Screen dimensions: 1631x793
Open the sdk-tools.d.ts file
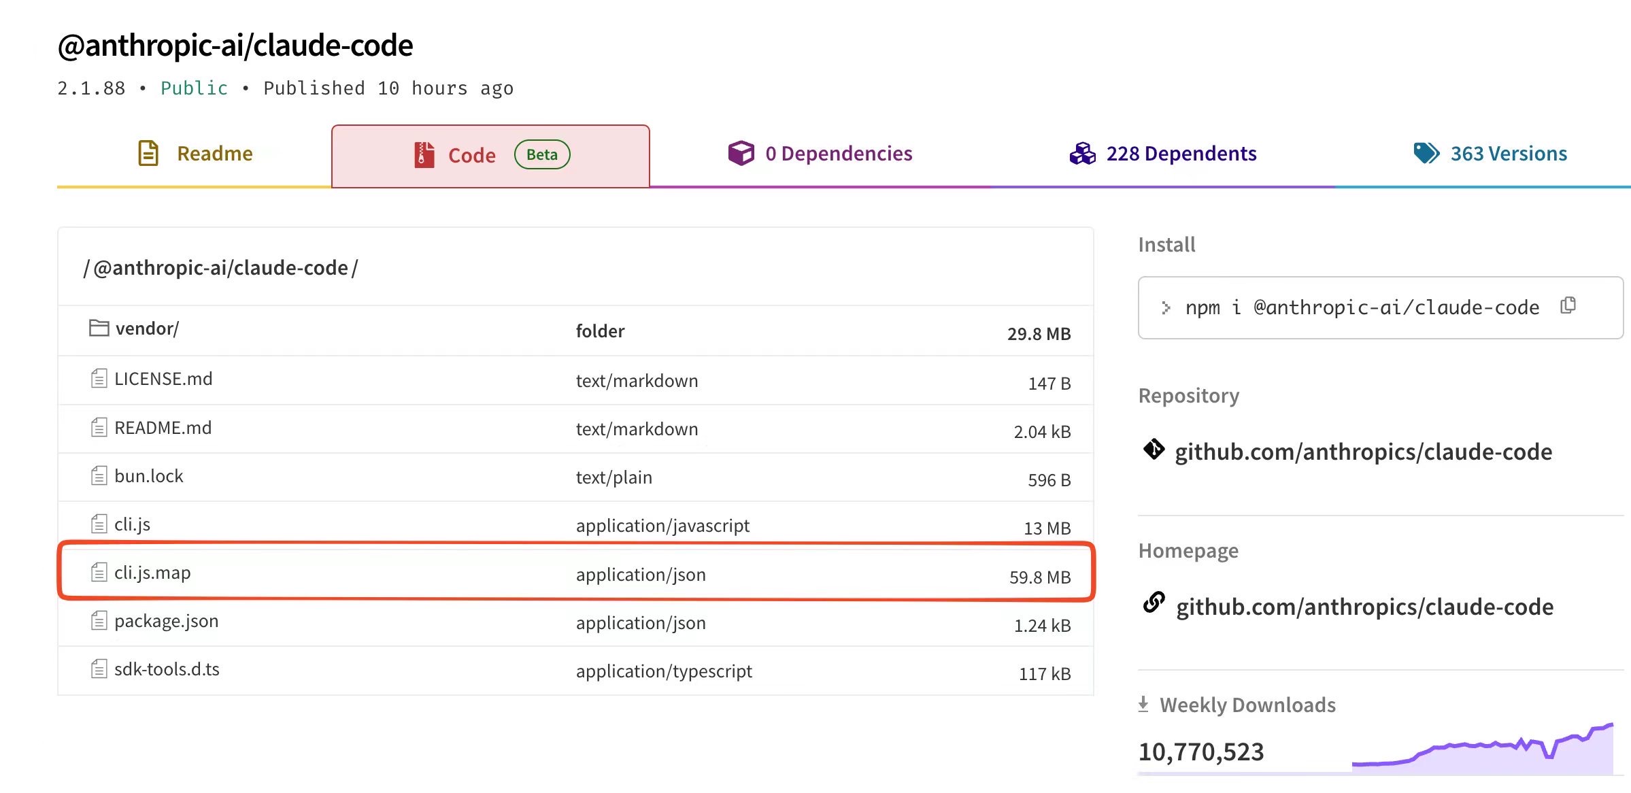(x=167, y=669)
